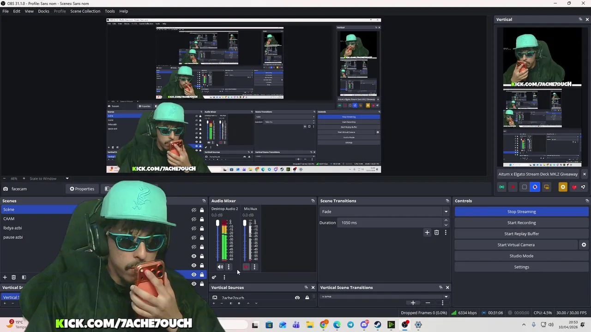This screenshot has height=332, width=591.
Task: Hide the highlighted source via its eye icon
Action: (x=194, y=274)
